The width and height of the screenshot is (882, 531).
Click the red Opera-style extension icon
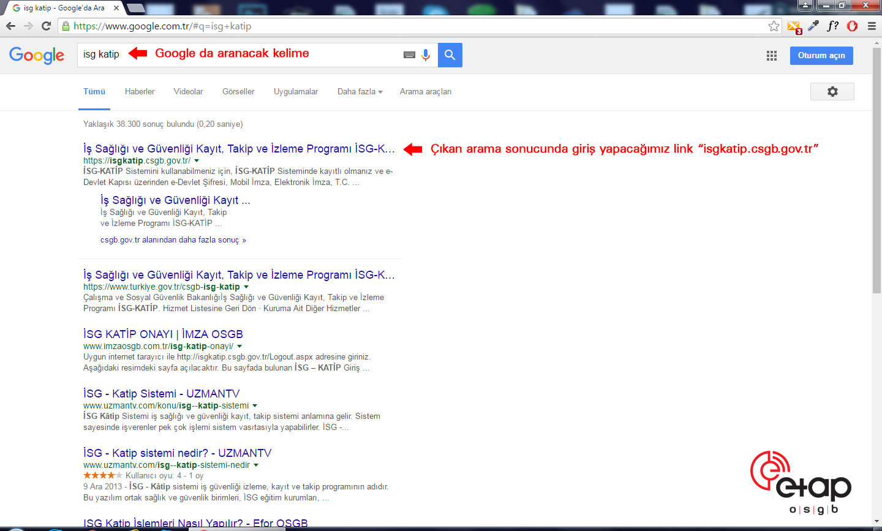852,26
